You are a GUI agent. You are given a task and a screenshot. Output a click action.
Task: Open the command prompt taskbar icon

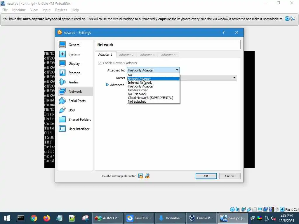21,218
